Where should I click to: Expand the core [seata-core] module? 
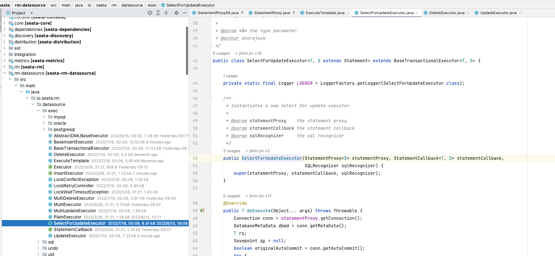pos(4,23)
